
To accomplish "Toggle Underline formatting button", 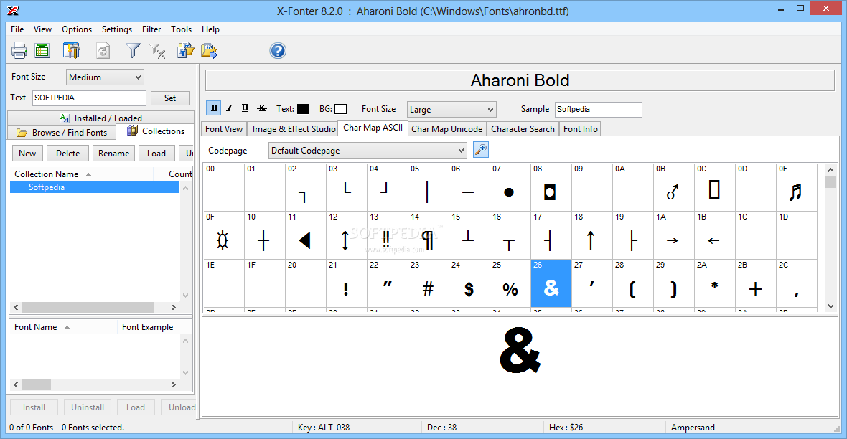I will tap(245, 108).
